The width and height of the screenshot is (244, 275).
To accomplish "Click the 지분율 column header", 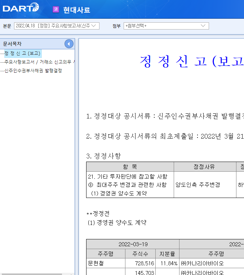I will pyautogui.click(x=167, y=254).
